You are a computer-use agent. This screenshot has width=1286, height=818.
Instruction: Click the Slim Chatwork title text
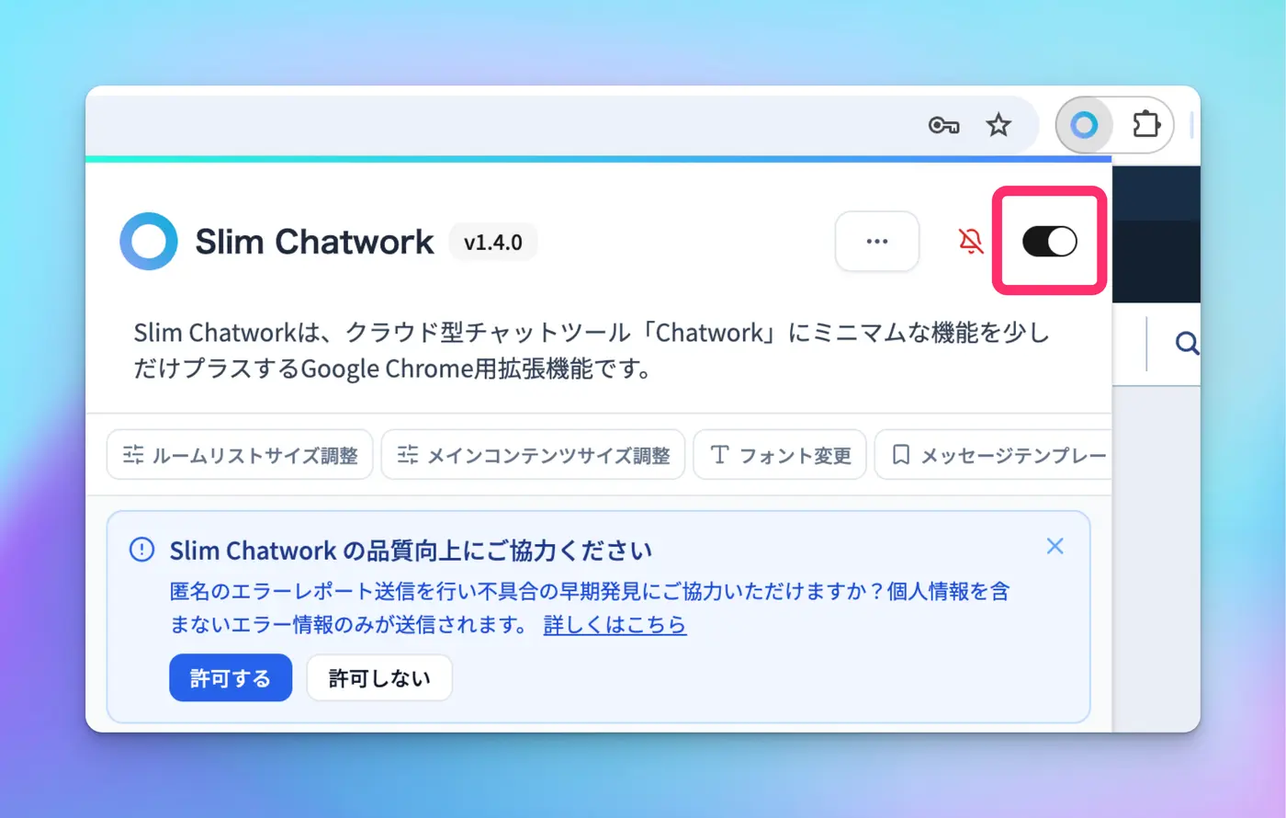click(314, 242)
